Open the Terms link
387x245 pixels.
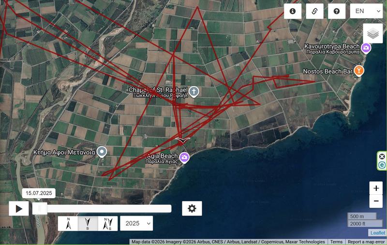point(336,242)
